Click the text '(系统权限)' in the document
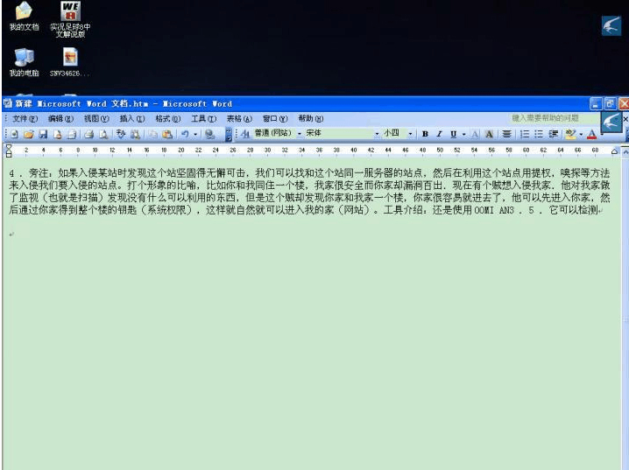Screen dimensions: 629x470 tap(167, 210)
